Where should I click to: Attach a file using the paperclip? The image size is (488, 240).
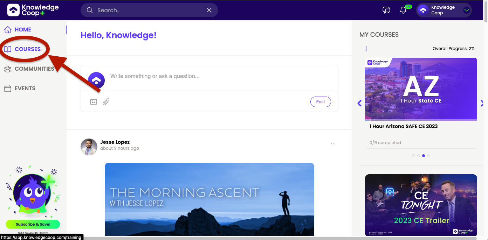[106, 101]
